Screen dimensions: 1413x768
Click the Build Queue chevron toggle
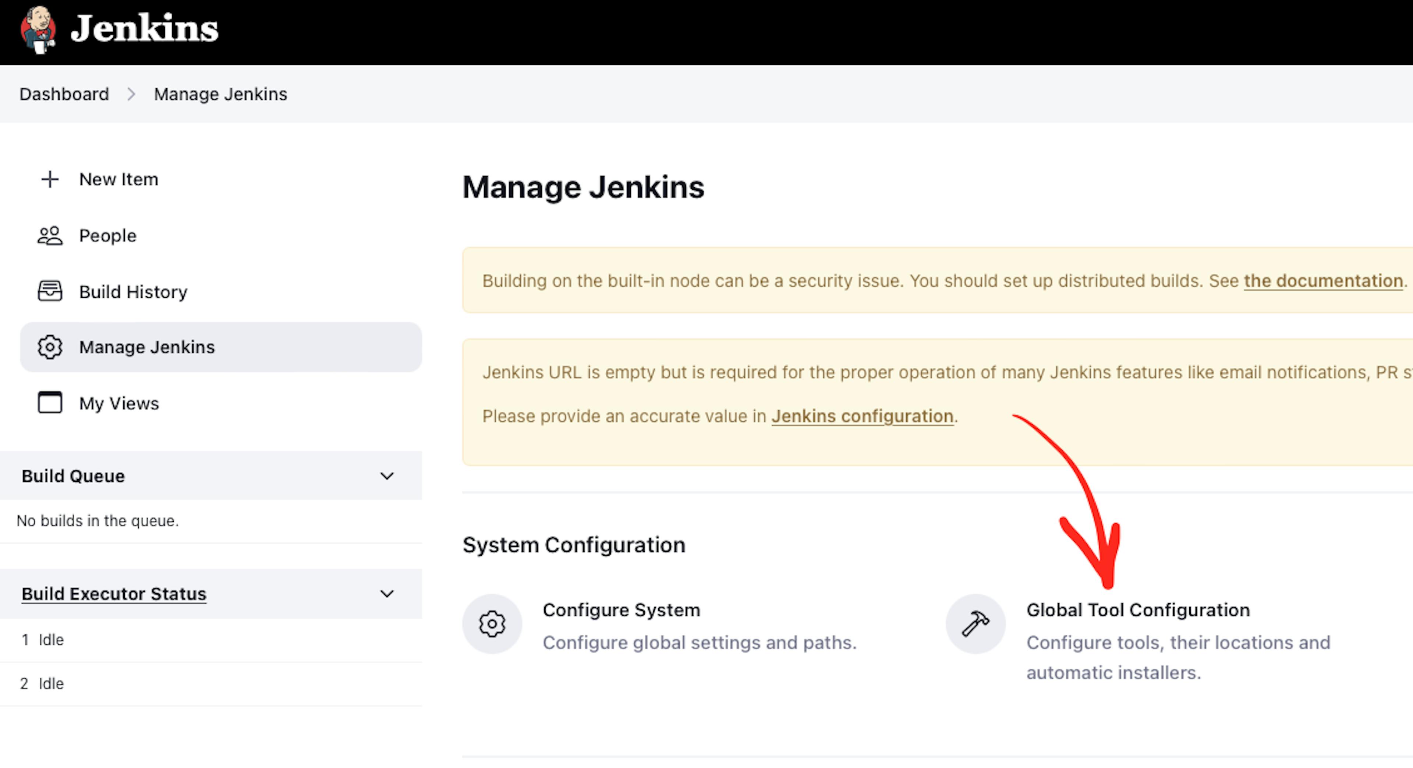(386, 476)
